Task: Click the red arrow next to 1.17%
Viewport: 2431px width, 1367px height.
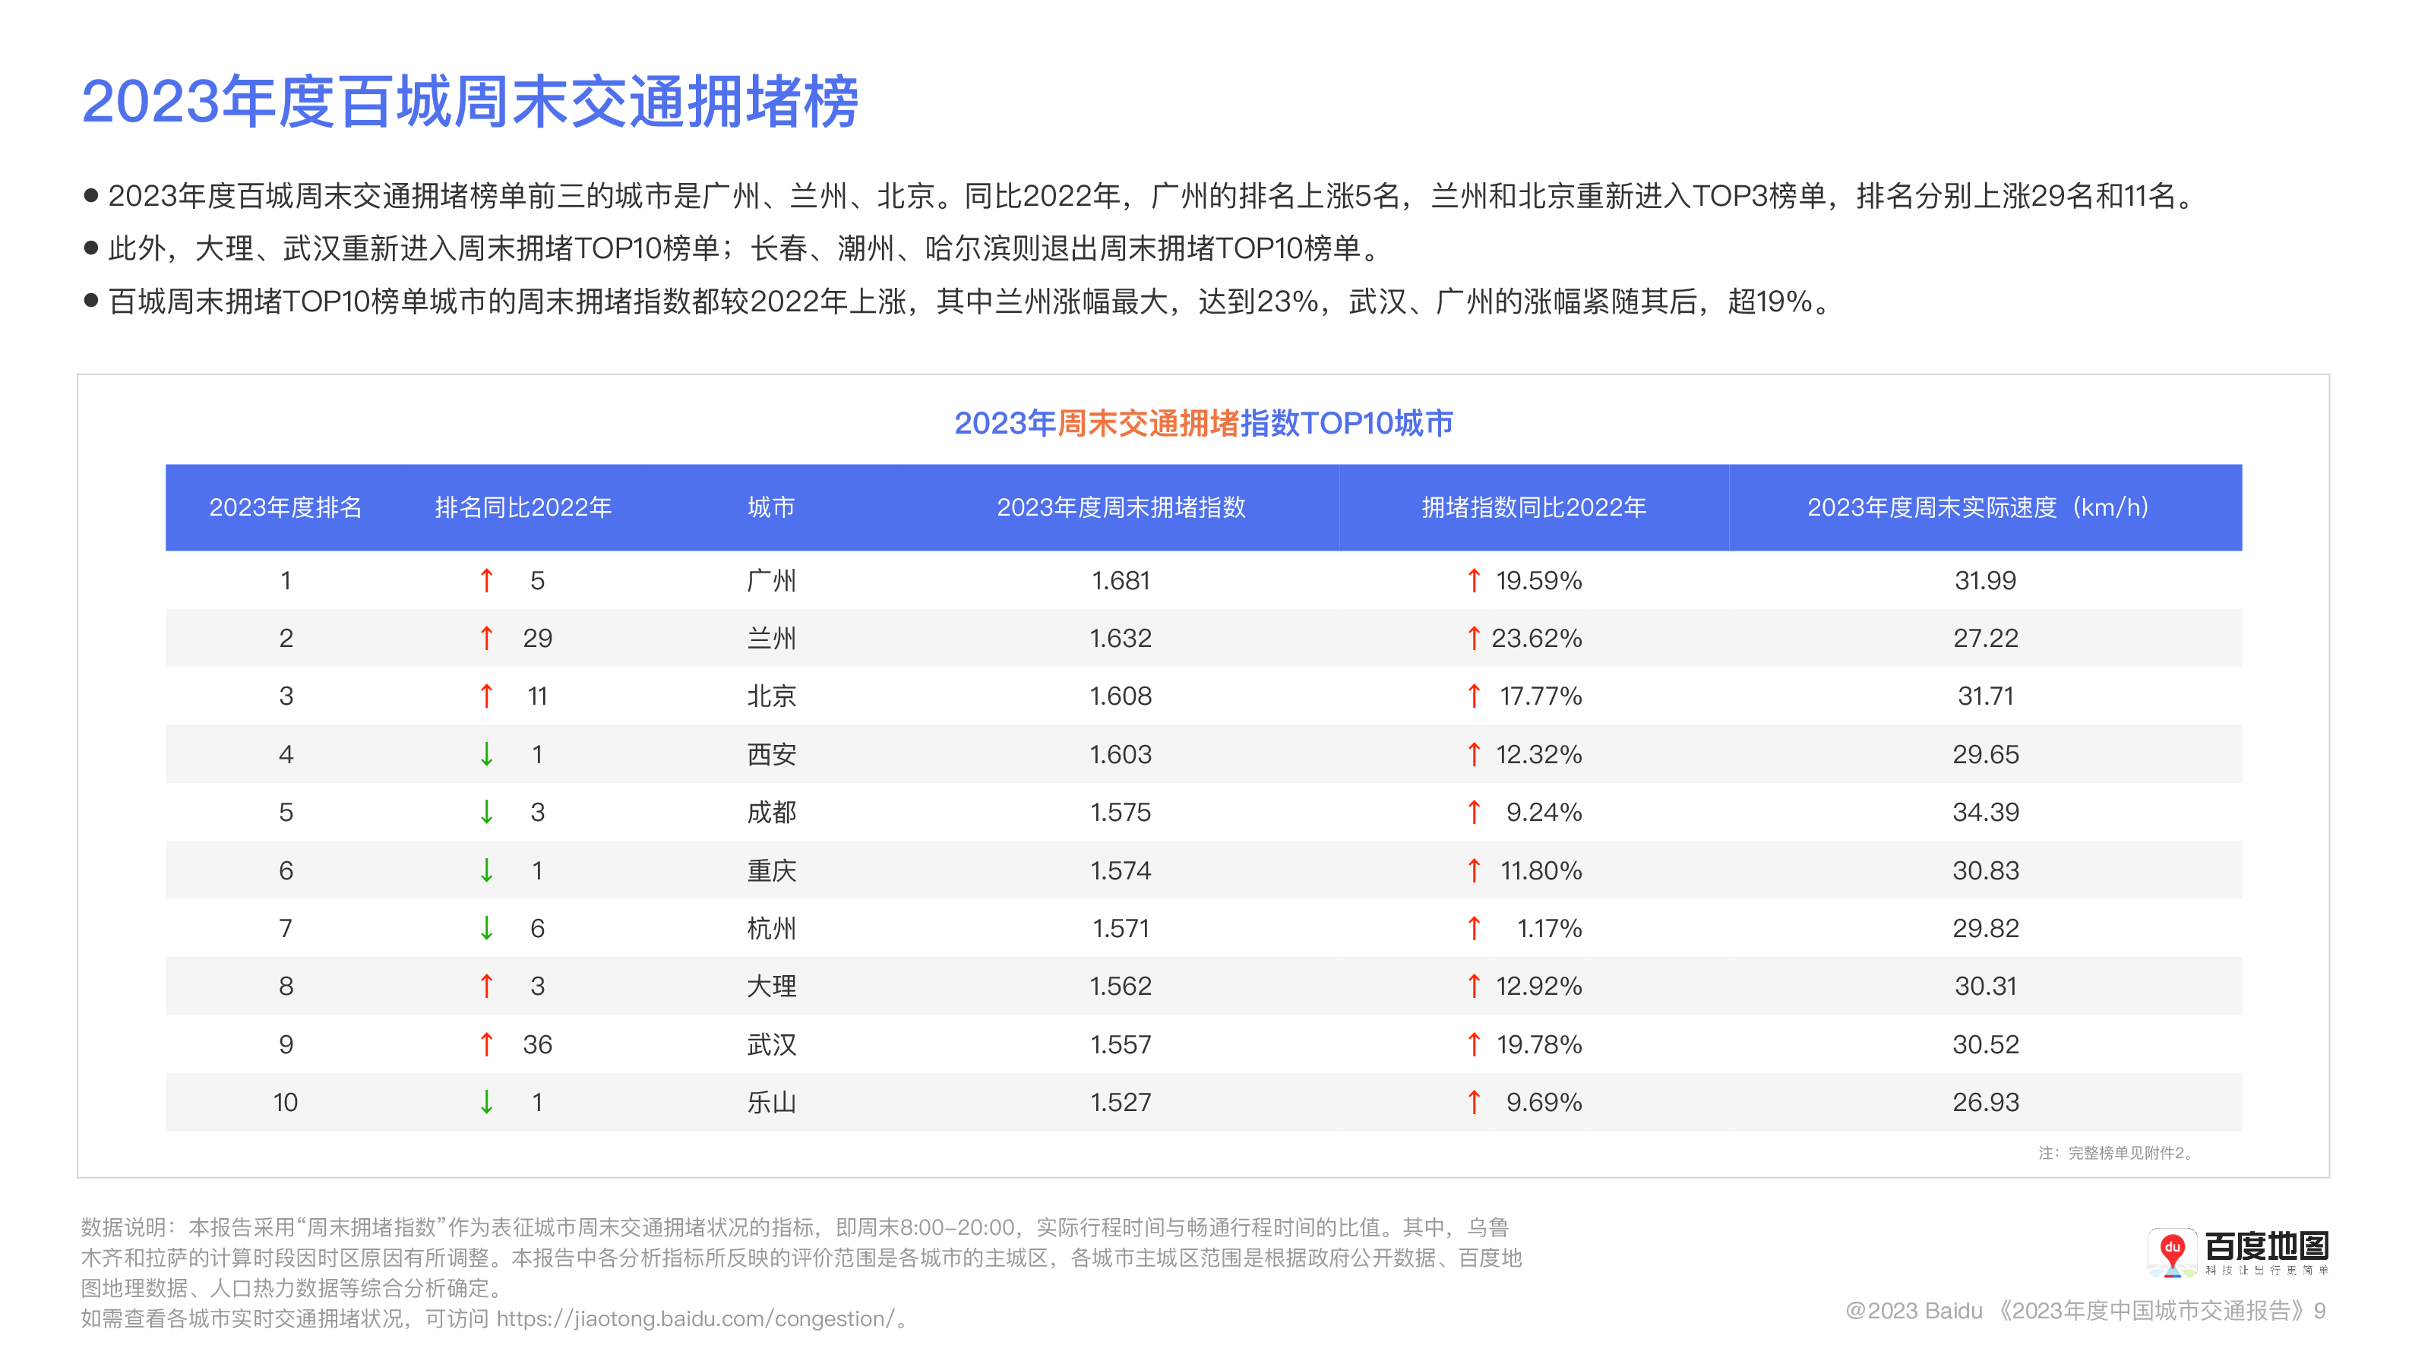Action: point(1474,928)
